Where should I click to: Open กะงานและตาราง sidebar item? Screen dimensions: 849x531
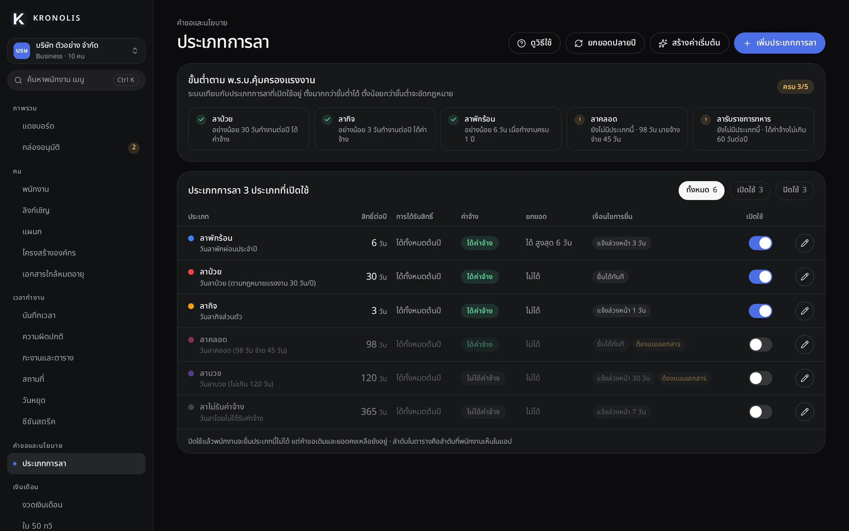76,358
